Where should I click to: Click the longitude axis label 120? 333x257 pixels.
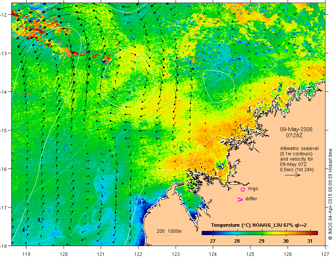(x=64, y=254)
